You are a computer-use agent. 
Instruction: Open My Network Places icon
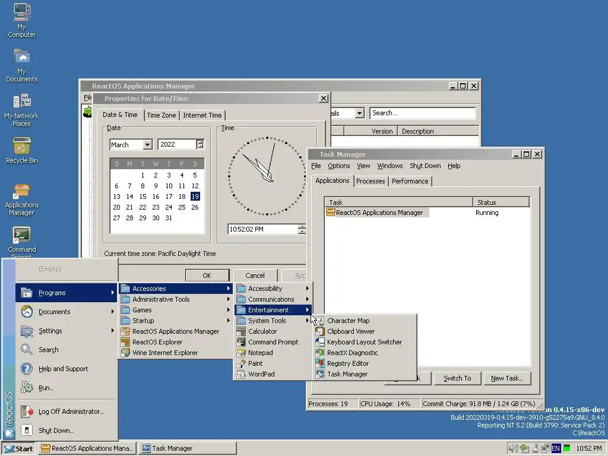pyautogui.click(x=22, y=110)
